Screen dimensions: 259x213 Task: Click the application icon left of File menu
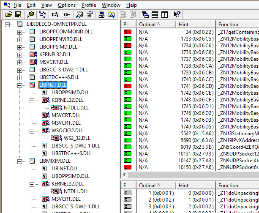[x=7, y=5]
